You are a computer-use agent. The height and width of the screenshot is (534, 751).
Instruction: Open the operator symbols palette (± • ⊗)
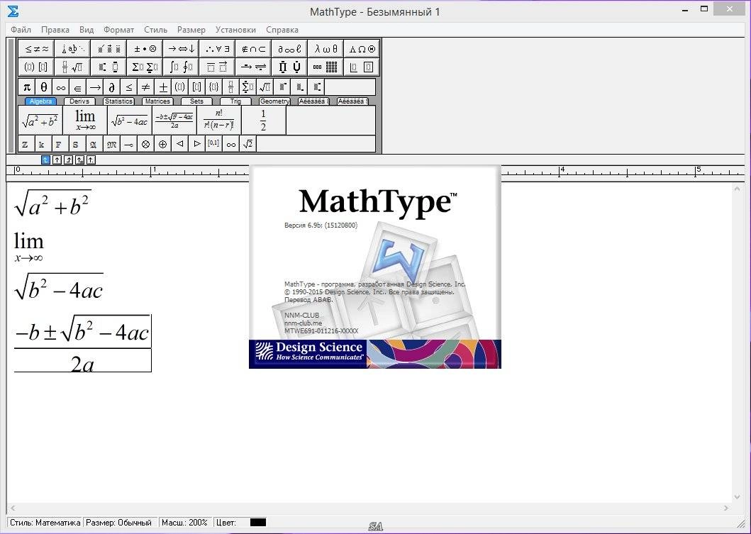click(145, 48)
